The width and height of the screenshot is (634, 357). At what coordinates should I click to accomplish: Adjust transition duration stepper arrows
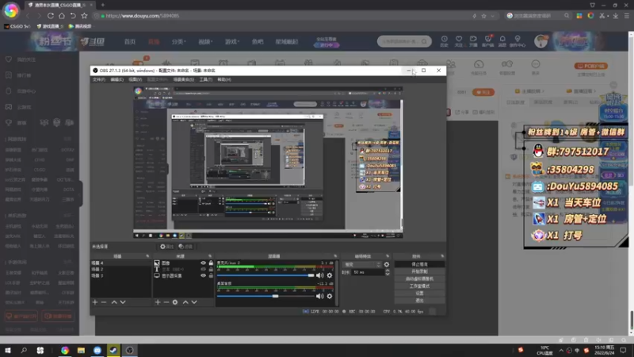pos(388,272)
